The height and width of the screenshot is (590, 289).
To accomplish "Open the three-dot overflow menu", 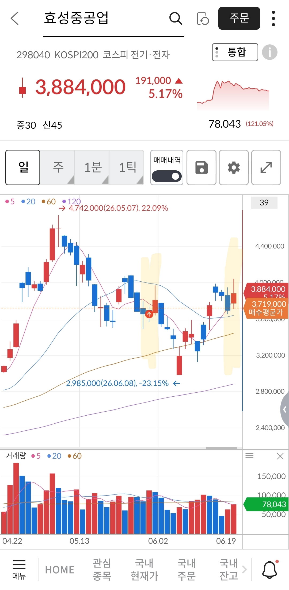I will (273, 18).
